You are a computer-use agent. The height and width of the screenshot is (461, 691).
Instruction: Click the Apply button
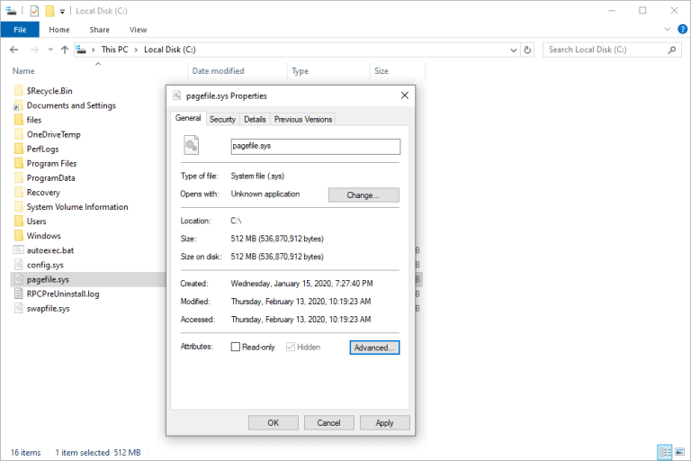point(385,422)
